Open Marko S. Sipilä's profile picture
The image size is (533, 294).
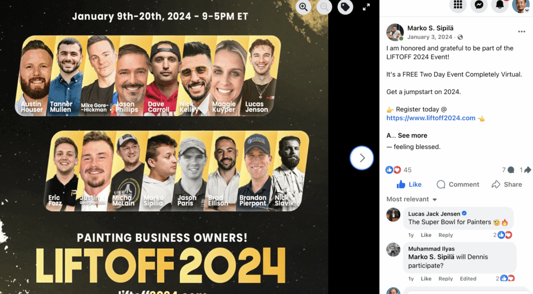tap(395, 32)
